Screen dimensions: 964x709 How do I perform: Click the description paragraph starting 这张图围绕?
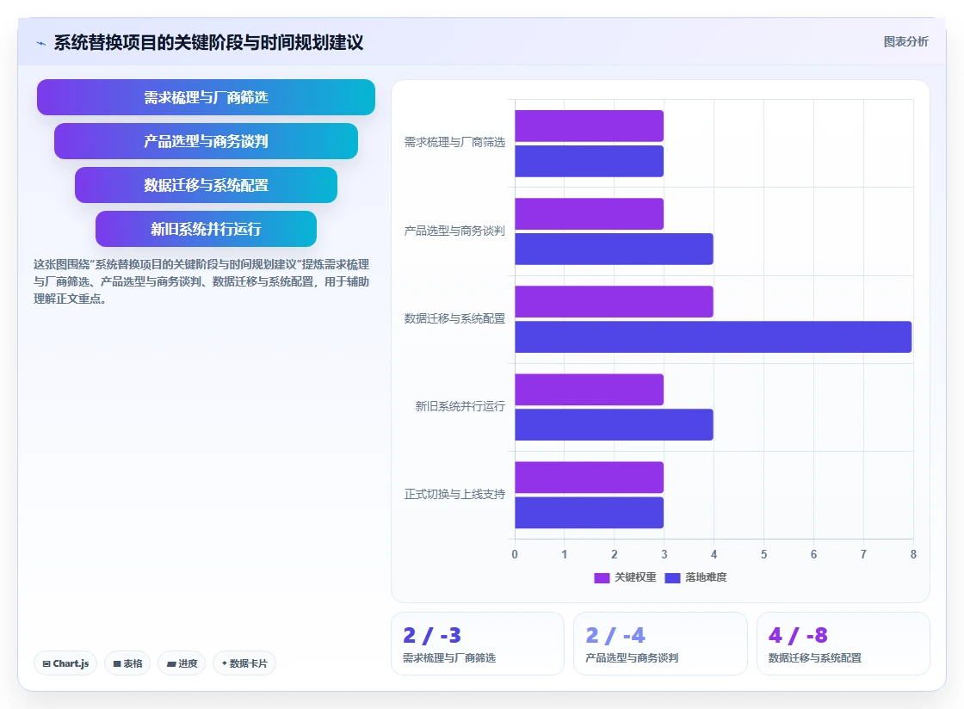[201, 281]
